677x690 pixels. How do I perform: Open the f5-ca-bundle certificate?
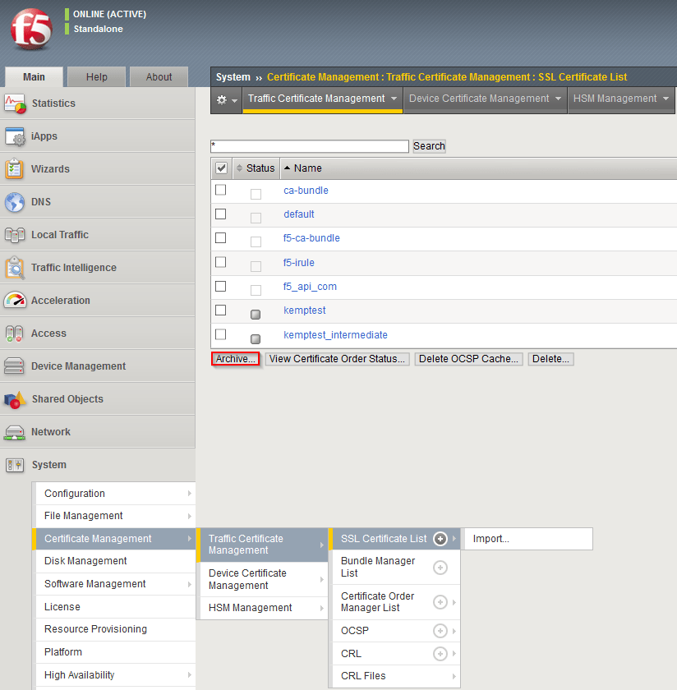[x=311, y=238]
